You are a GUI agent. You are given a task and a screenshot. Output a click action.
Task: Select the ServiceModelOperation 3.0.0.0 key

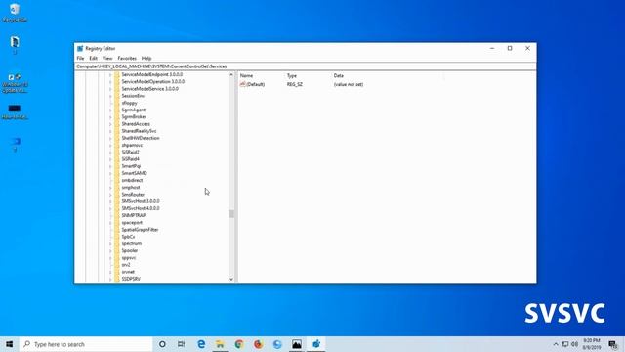pos(153,82)
